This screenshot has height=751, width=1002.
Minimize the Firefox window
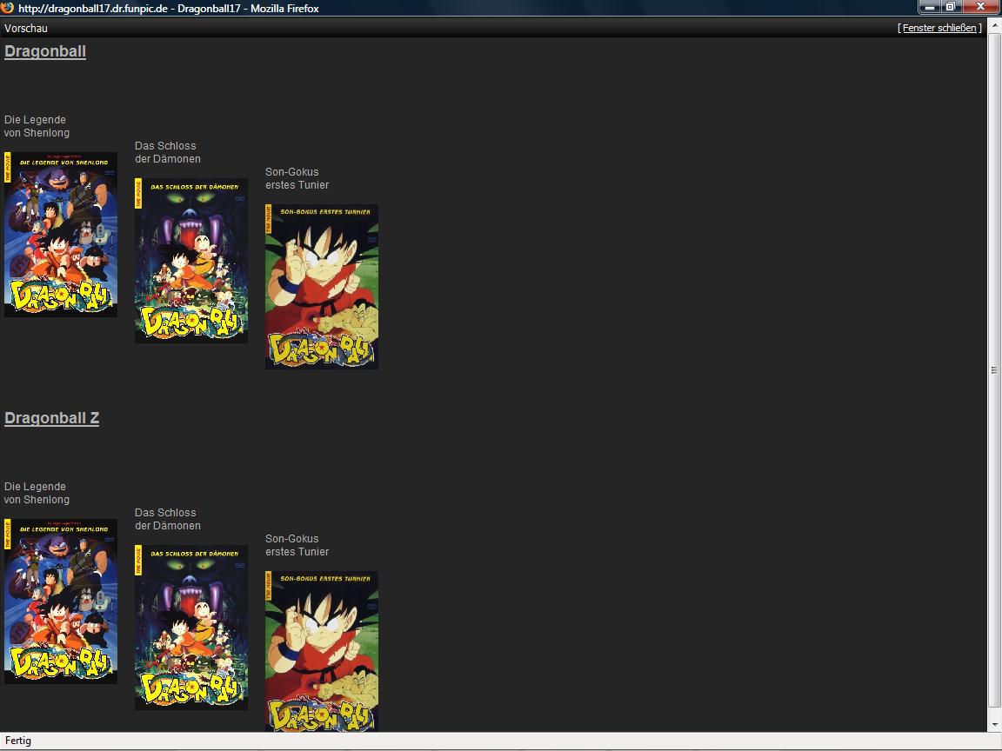coord(930,7)
